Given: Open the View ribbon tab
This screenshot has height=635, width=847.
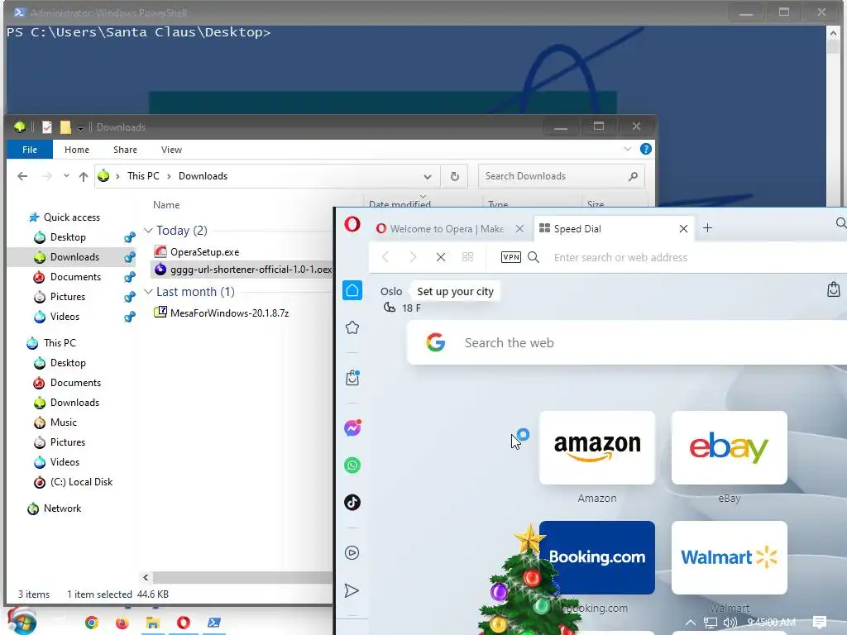Looking at the screenshot, I should click(x=171, y=150).
